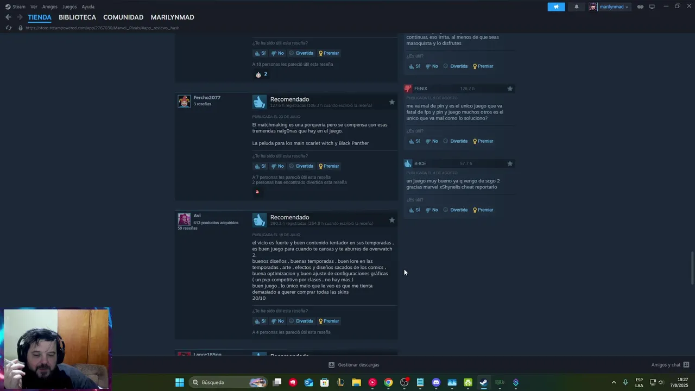The height and width of the screenshot is (391, 695).
Task: Click the store URL address bar
Action: click(x=102, y=28)
